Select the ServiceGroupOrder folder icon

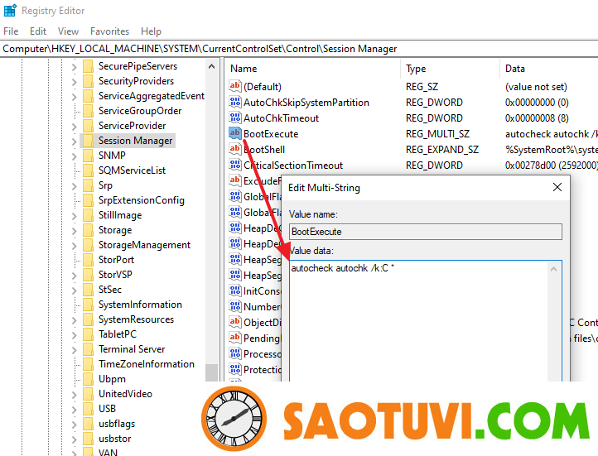pos(88,111)
